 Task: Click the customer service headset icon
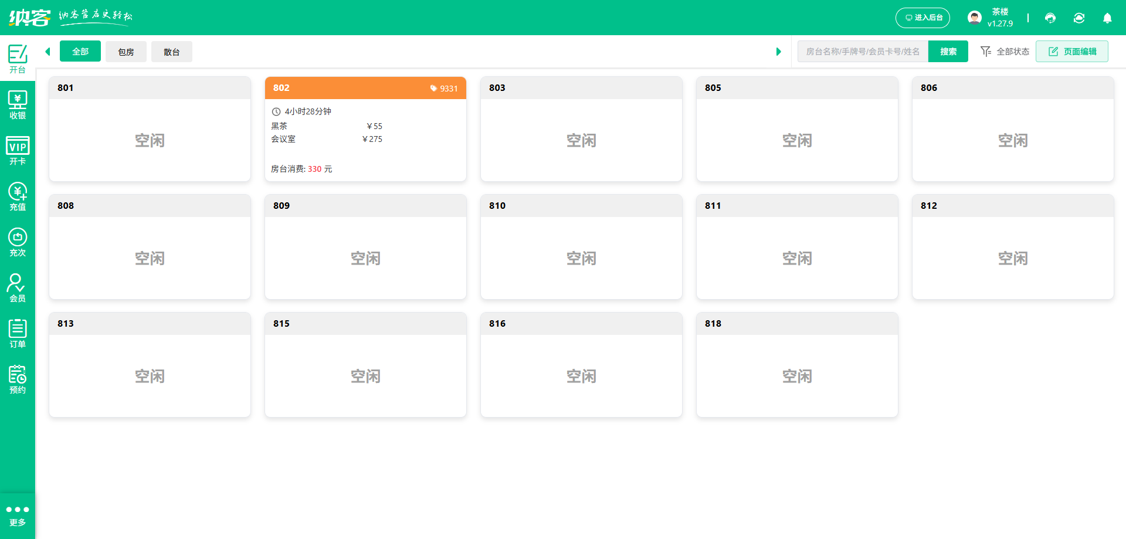coord(1050,18)
